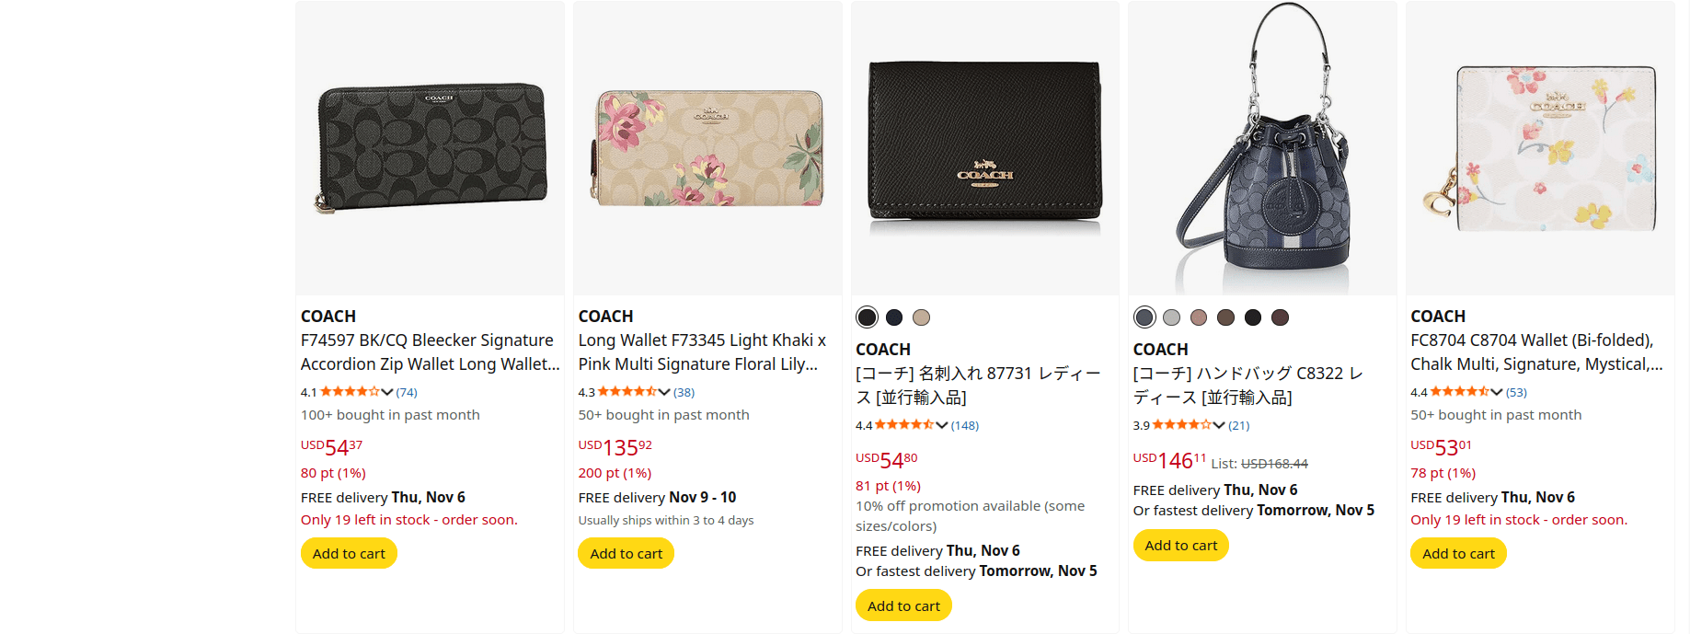This screenshot has height=634, width=1690.
Task: Click the star rating of the Bleecker Signature wallet
Action: (350, 392)
